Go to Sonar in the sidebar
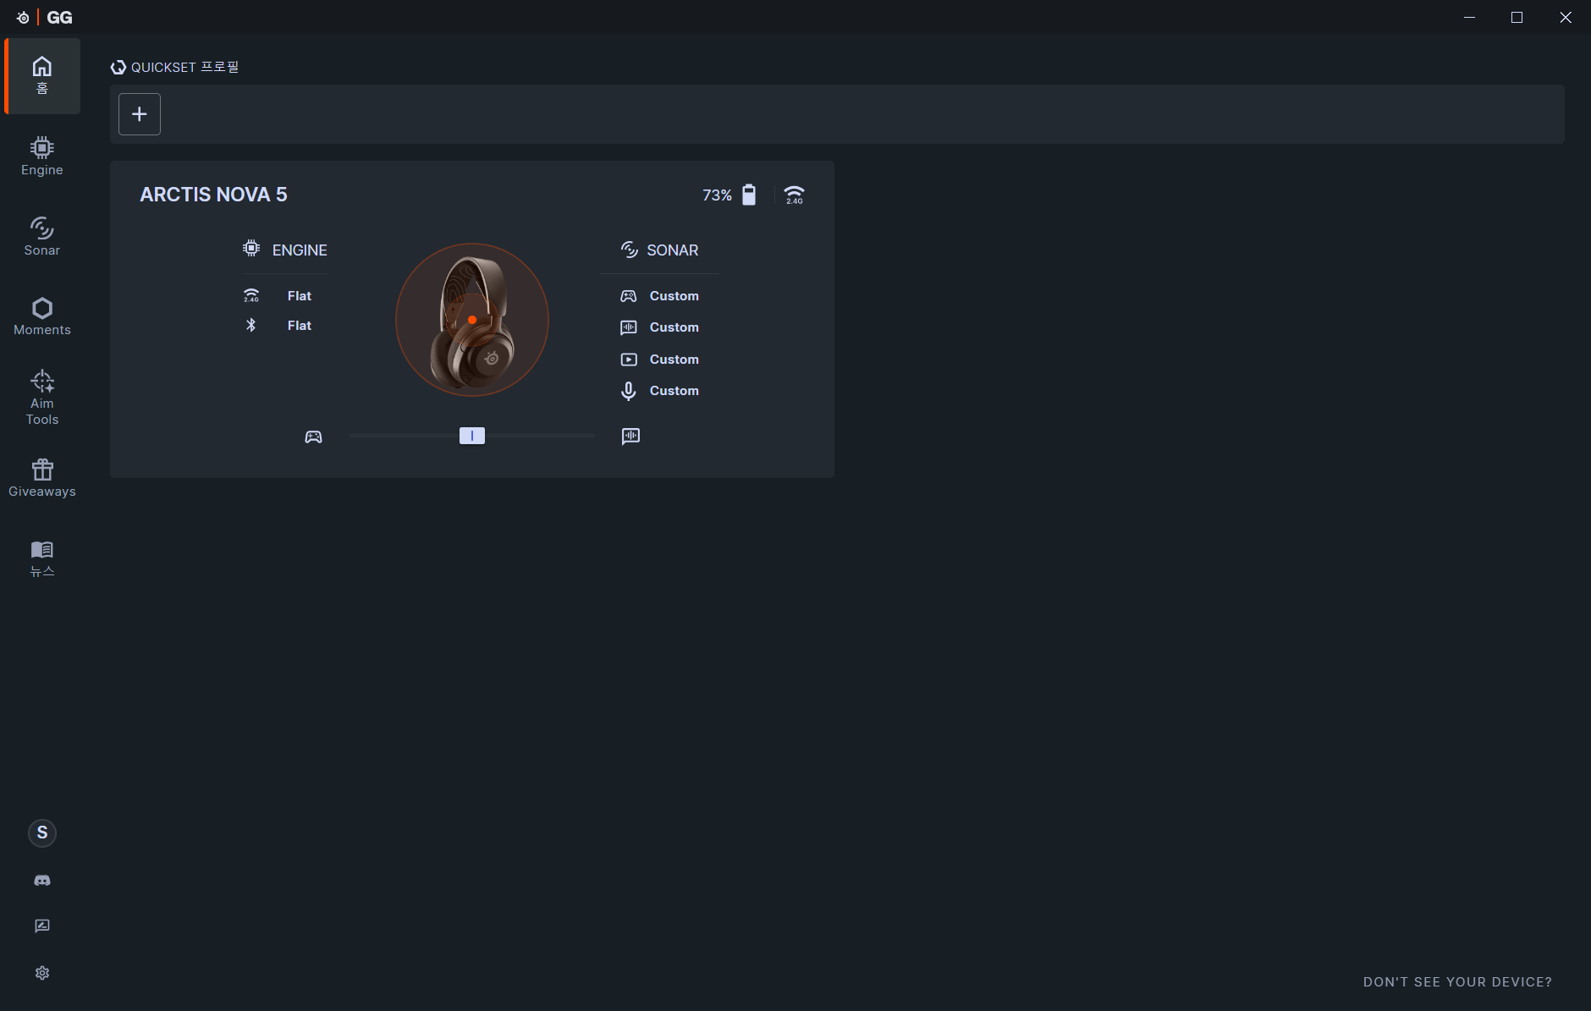Viewport: 1591px width, 1011px height. pyautogui.click(x=42, y=236)
